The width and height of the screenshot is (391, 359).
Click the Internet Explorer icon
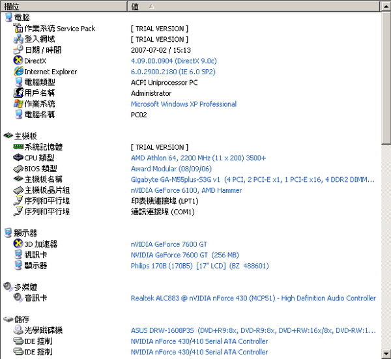(x=18, y=71)
